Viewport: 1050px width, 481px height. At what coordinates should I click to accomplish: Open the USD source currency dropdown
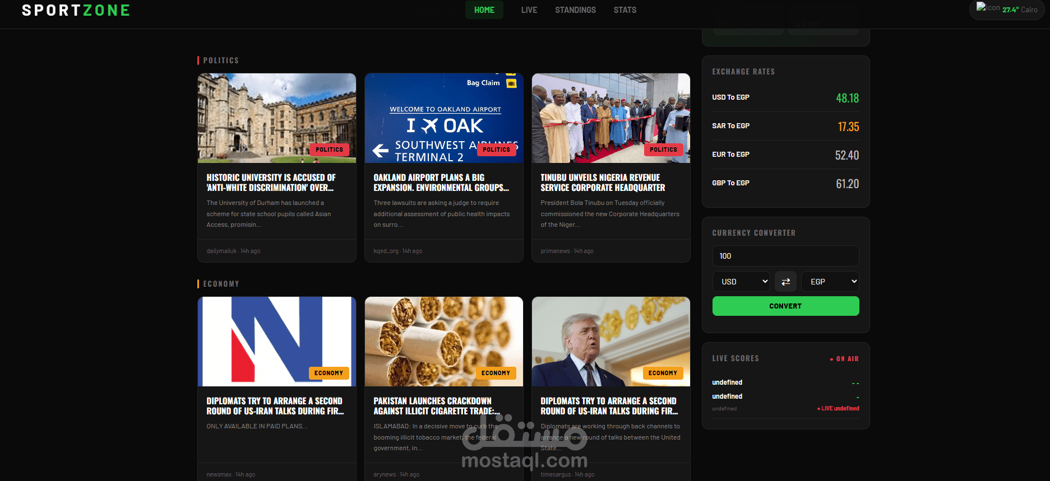click(x=742, y=282)
